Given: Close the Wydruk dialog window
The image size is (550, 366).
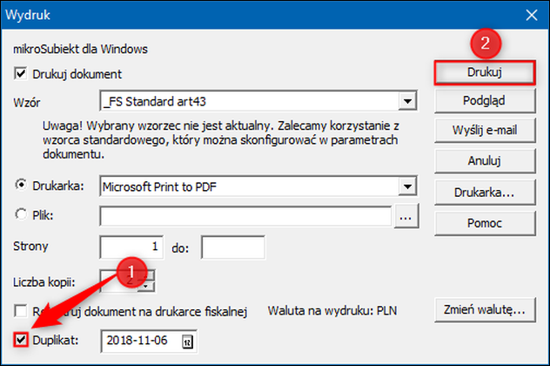Looking at the screenshot, I should pos(532,15).
